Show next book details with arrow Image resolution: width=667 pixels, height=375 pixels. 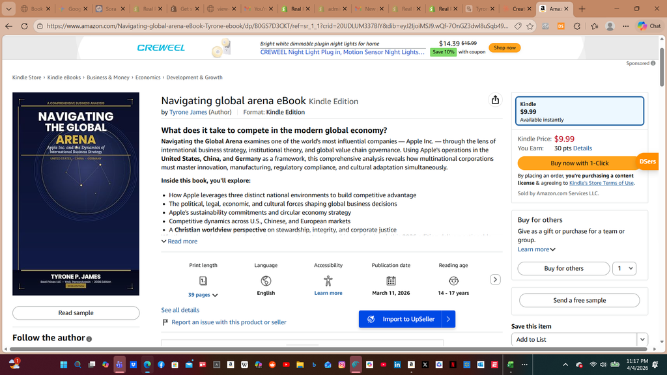495,279
